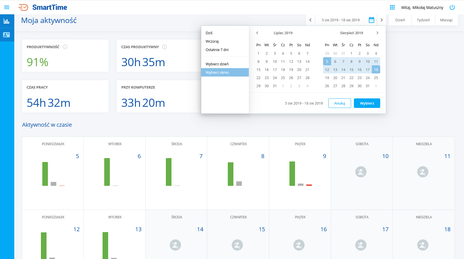464x259 pixels.
Task: Choose Ostatnie 7 dni preset
Action: (x=217, y=50)
